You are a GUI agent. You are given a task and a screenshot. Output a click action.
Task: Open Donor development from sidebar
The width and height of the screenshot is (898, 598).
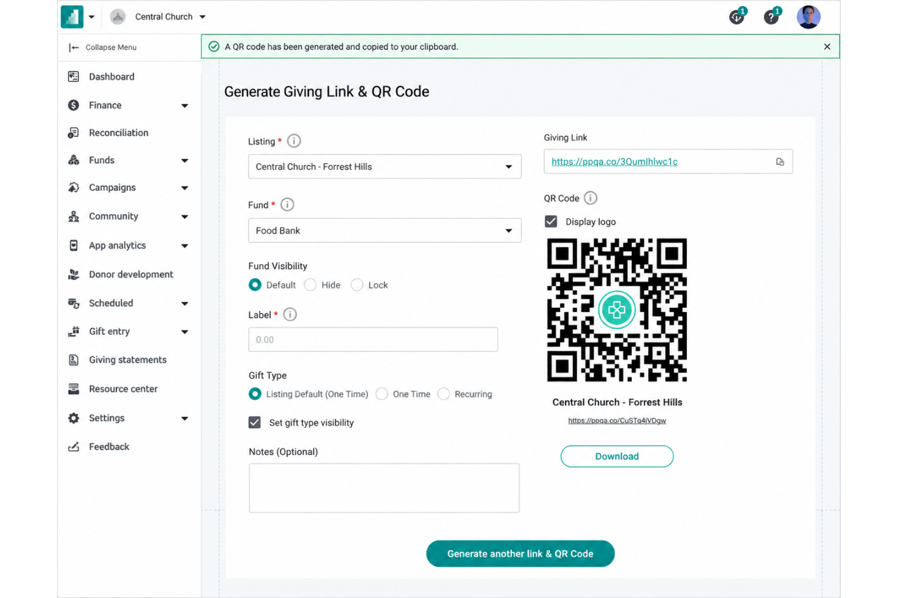pos(131,274)
